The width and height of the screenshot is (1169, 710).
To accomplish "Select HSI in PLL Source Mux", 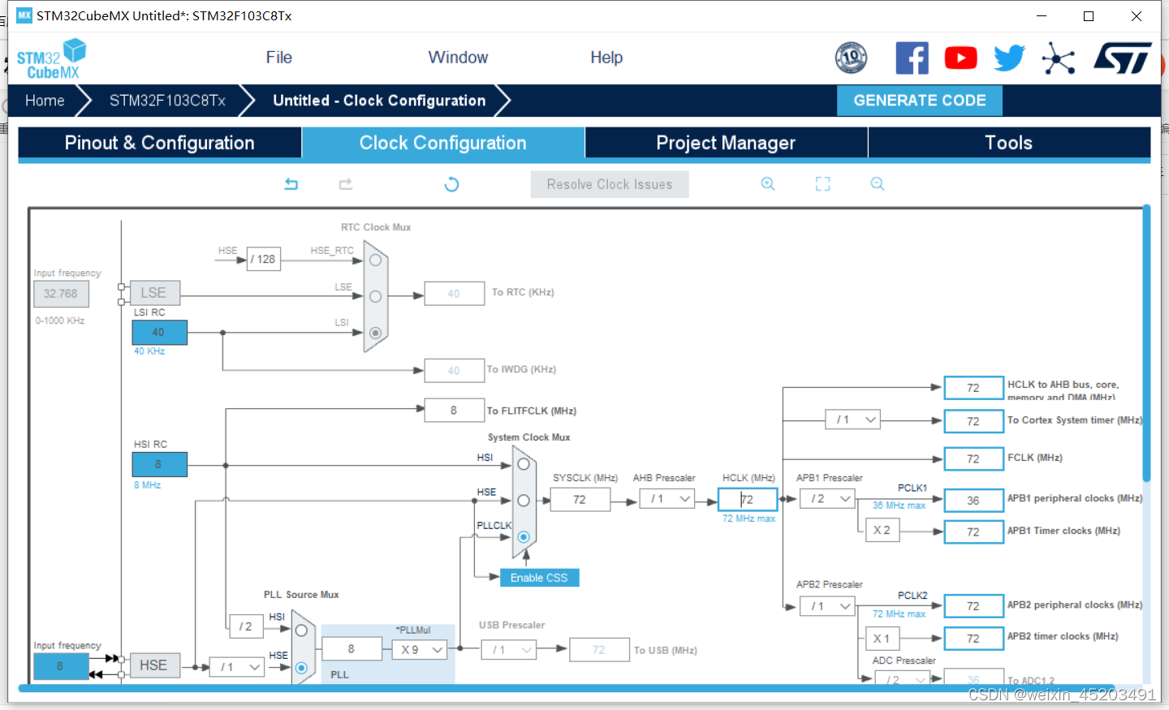I will (301, 630).
